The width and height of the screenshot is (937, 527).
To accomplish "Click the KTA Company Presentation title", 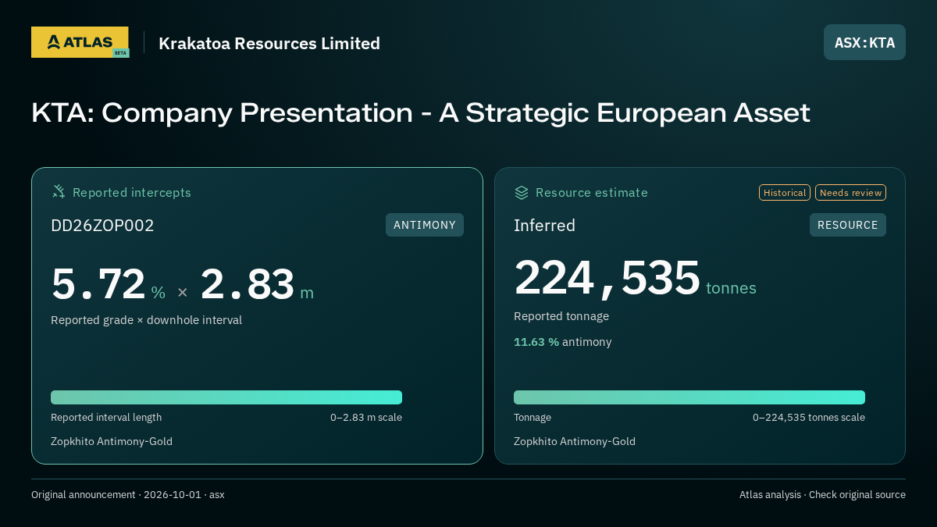I will coord(421,113).
